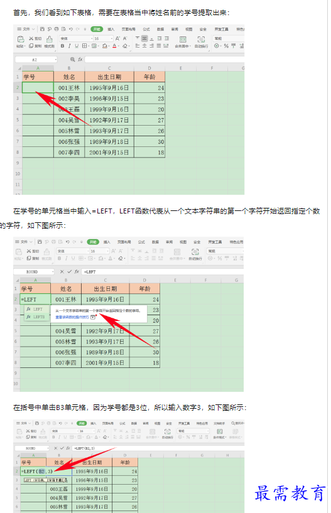Click the cancel X beside the =LEFT formula bar

(x=62, y=271)
